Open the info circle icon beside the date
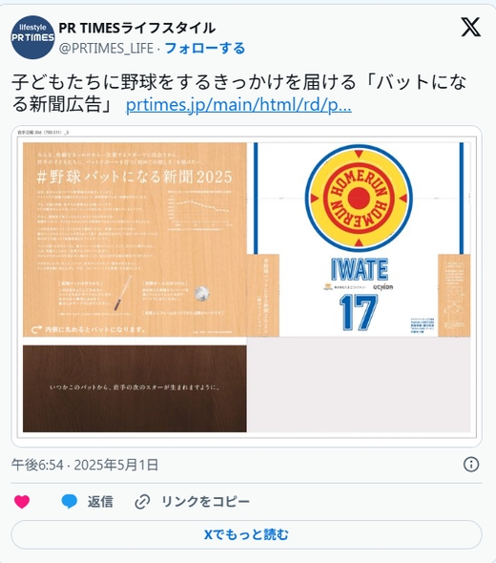 [x=471, y=465]
